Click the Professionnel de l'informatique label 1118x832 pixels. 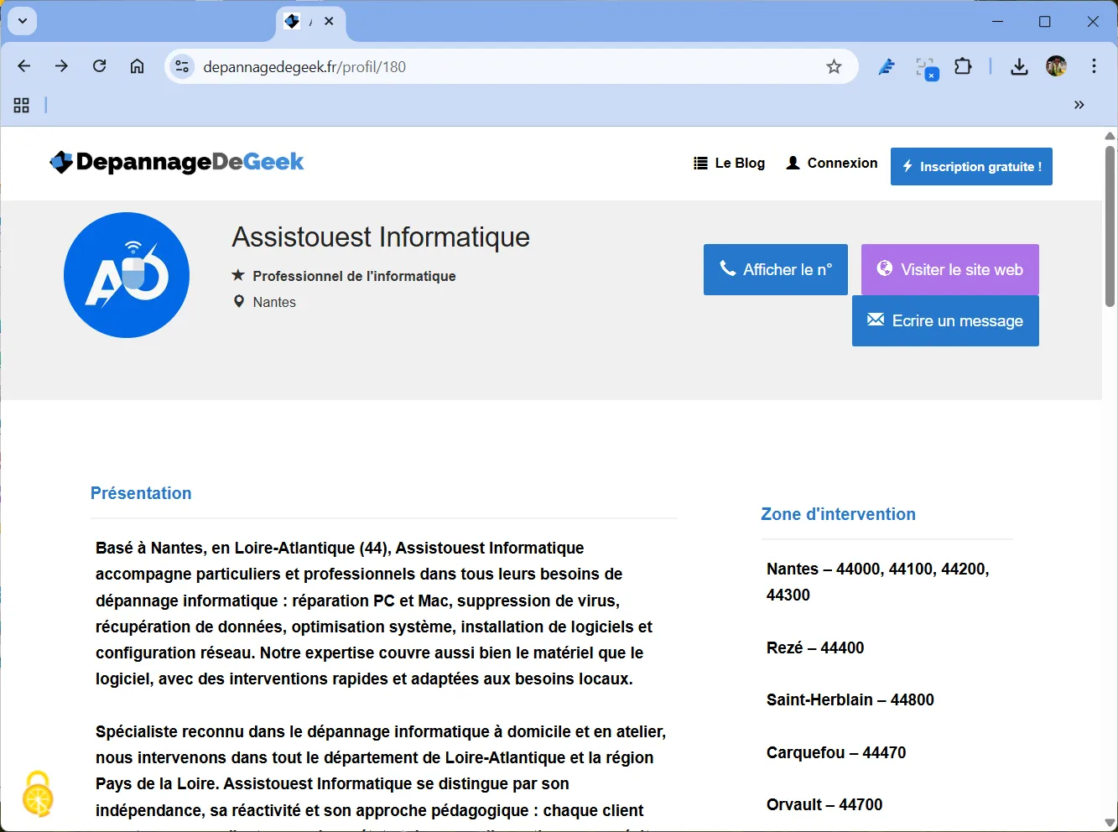coord(354,276)
